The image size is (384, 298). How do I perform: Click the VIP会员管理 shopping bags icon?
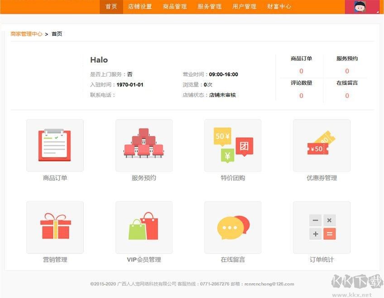pyautogui.click(x=144, y=227)
